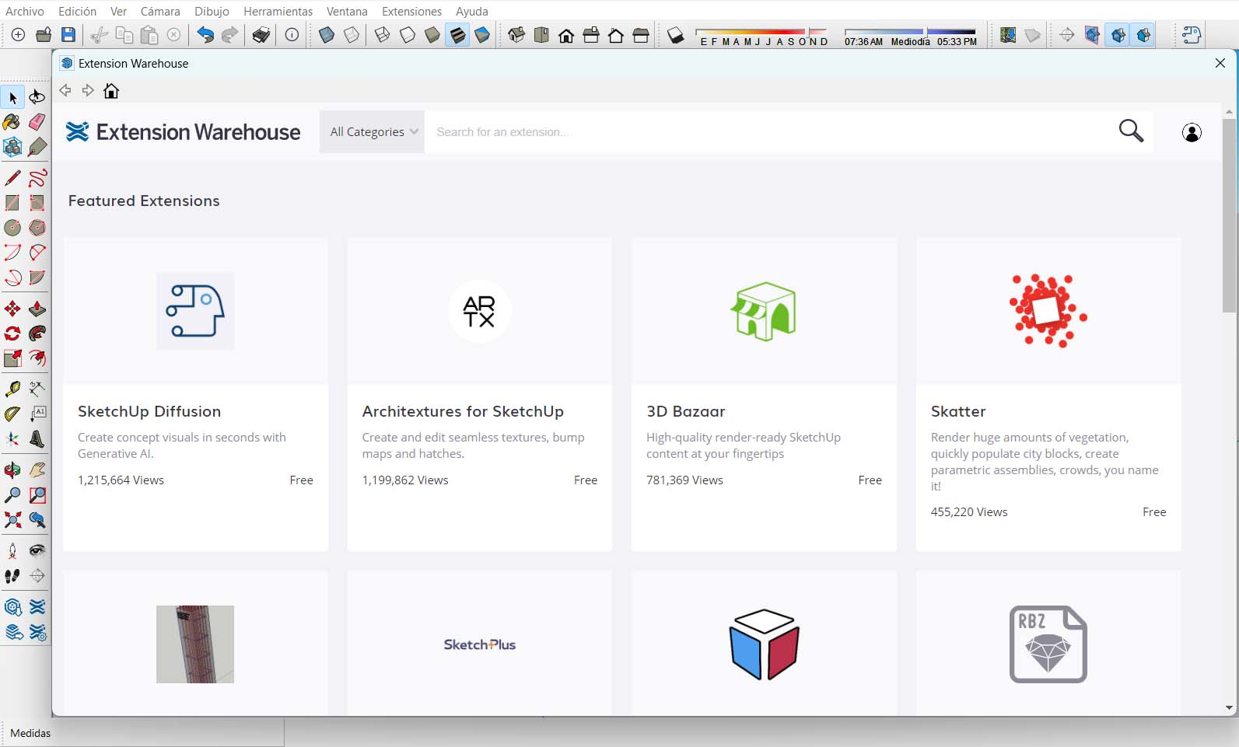Image resolution: width=1239 pixels, height=747 pixels.
Task: Click the Extension Warehouse logo
Action: click(184, 132)
